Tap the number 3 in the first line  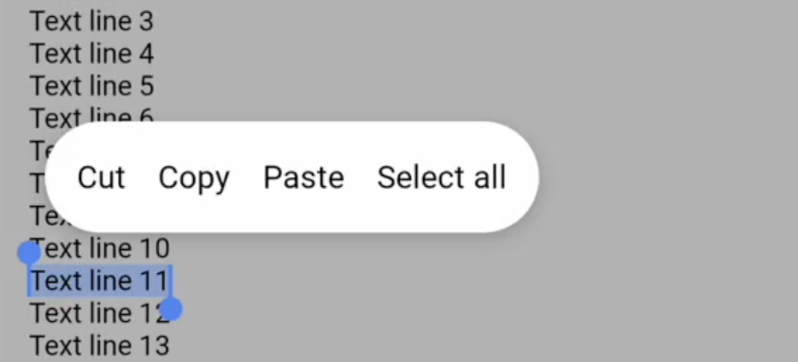[x=145, y=20]
